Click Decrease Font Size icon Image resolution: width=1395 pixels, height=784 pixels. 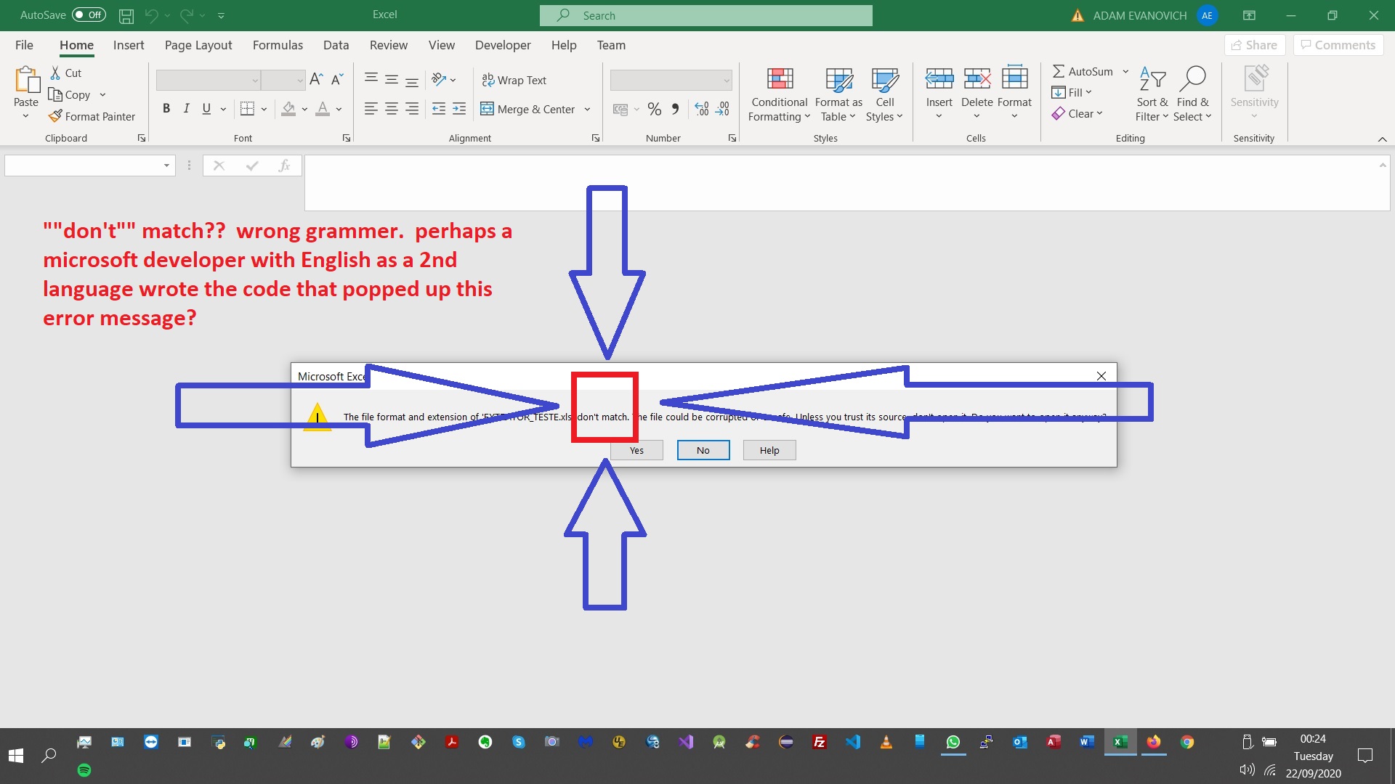(337, 80)
